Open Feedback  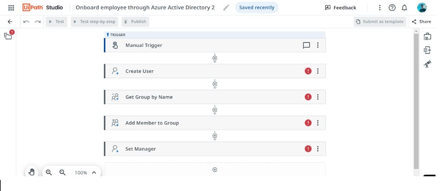click(x=340, y=8)
